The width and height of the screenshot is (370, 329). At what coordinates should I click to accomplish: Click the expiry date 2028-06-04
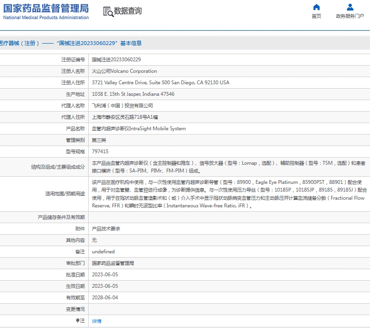[105, 298]
